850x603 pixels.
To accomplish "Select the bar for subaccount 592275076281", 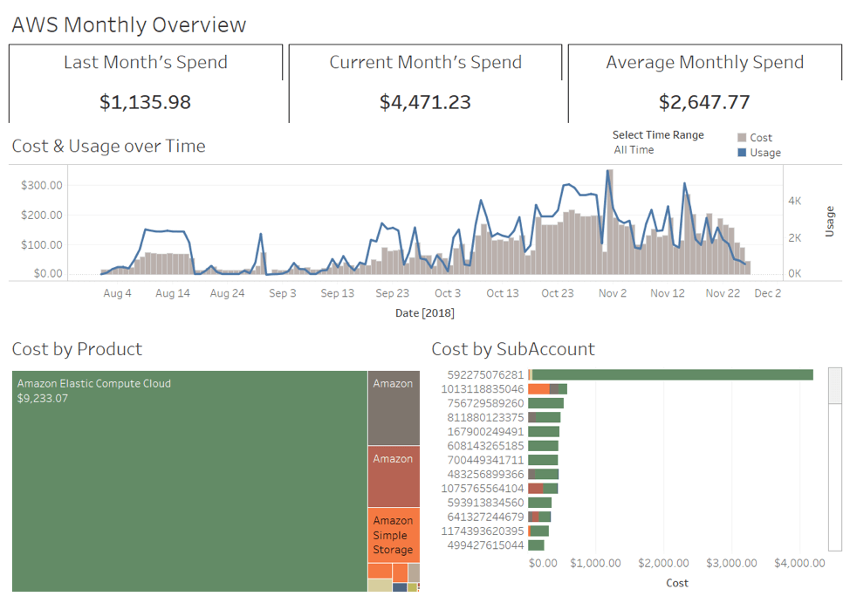I will (670, 374).
